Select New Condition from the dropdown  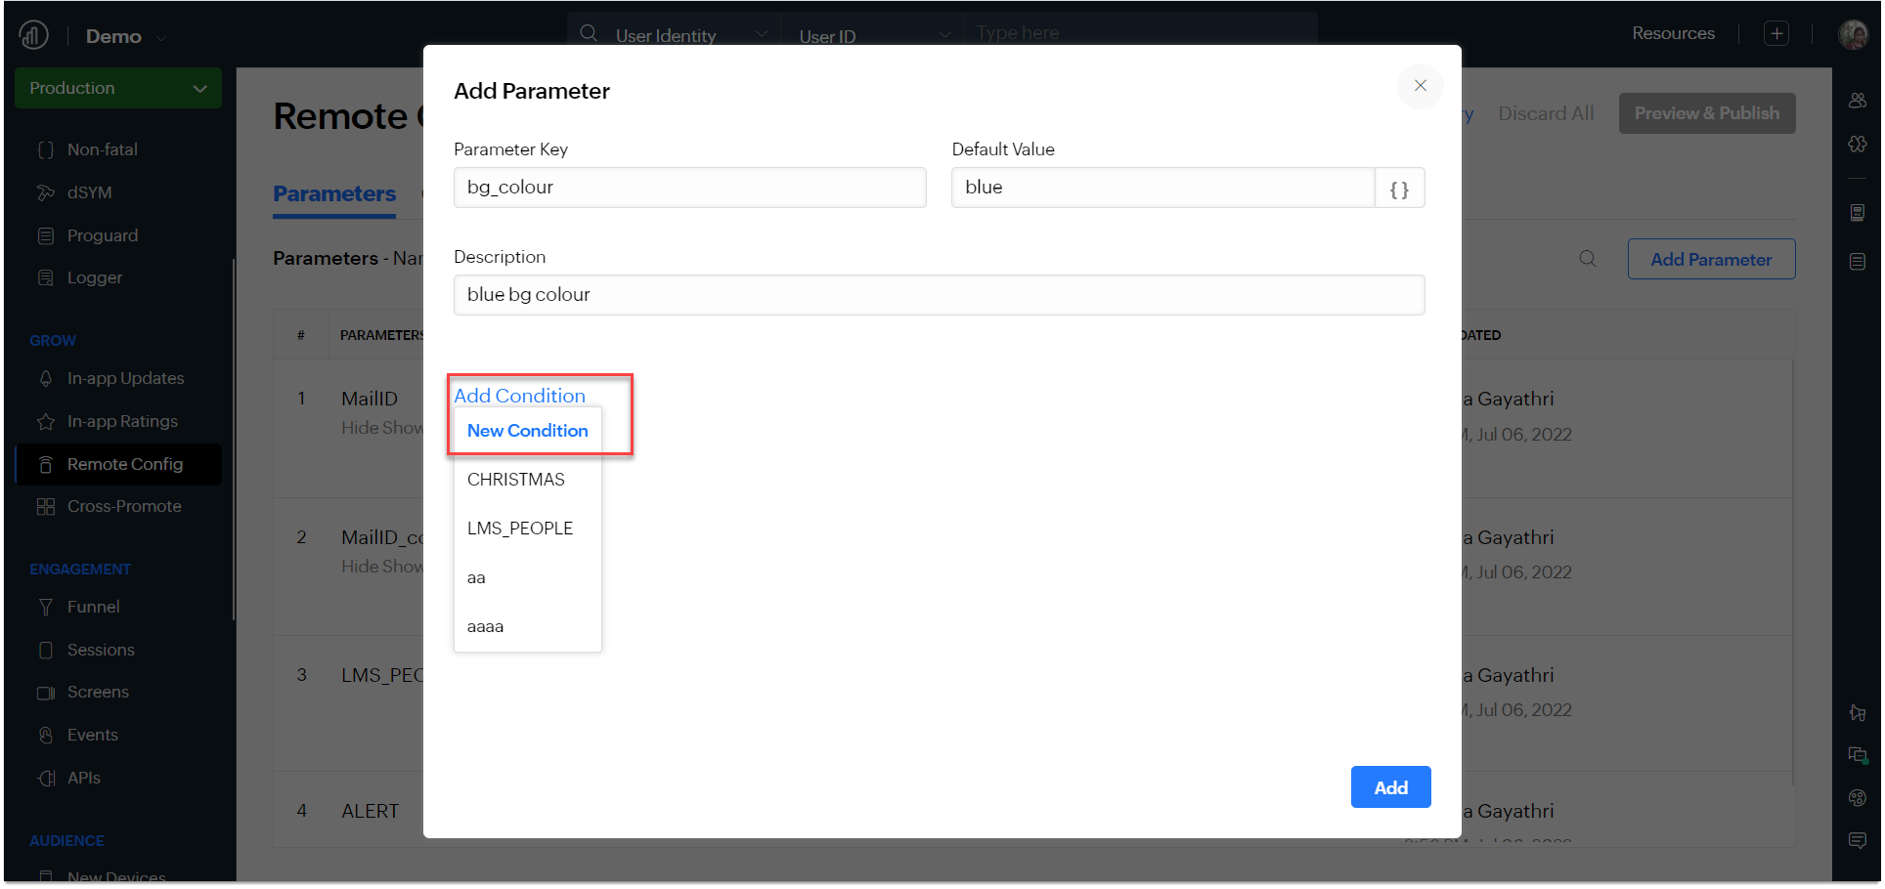(527, 431)
